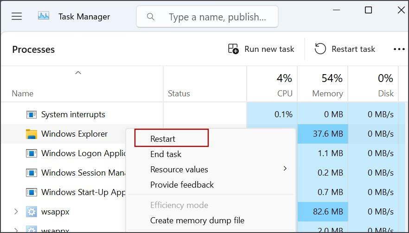Click the Windows Session Manager icon

32,173
